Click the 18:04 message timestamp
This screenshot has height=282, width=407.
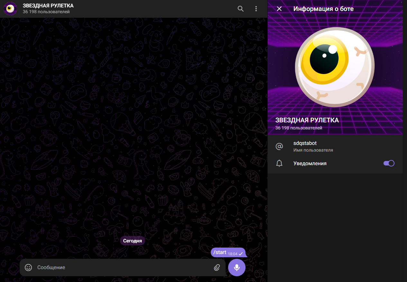[232, 254]
